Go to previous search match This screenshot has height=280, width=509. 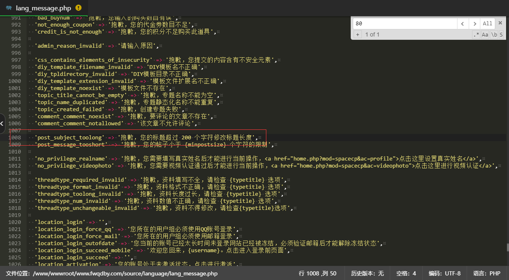click(463, 24)
